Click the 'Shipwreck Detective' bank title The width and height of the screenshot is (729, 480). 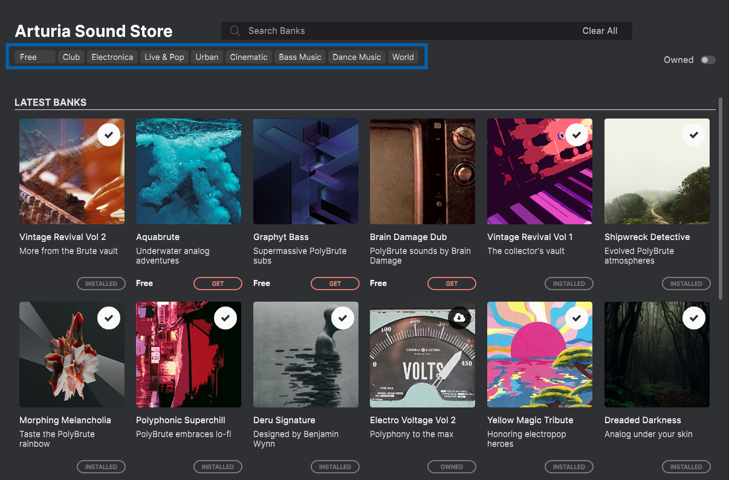click(647, 237)
